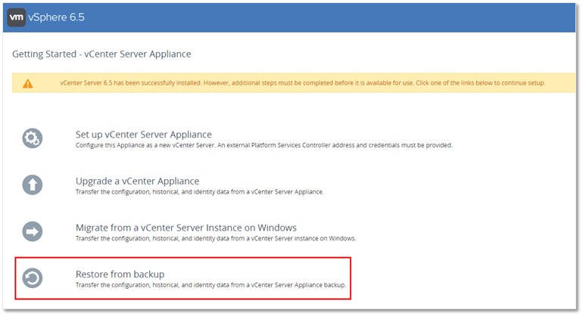Click the 'vCenter Server instance on Windows' description text
Image resolution: width=583 pixels, height=316 pixels.
216,238
